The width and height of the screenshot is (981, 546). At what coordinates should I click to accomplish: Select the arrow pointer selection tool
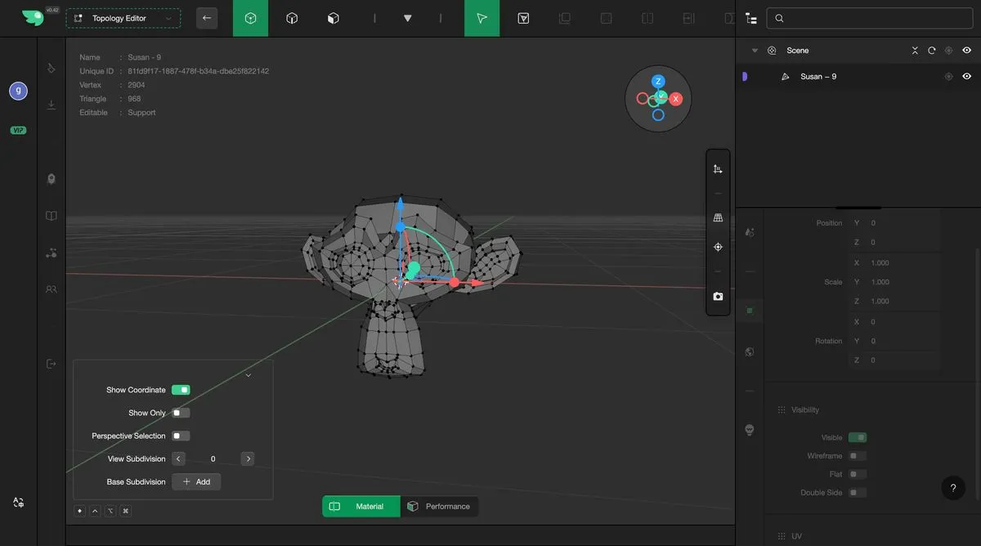(x=482, y=18)
